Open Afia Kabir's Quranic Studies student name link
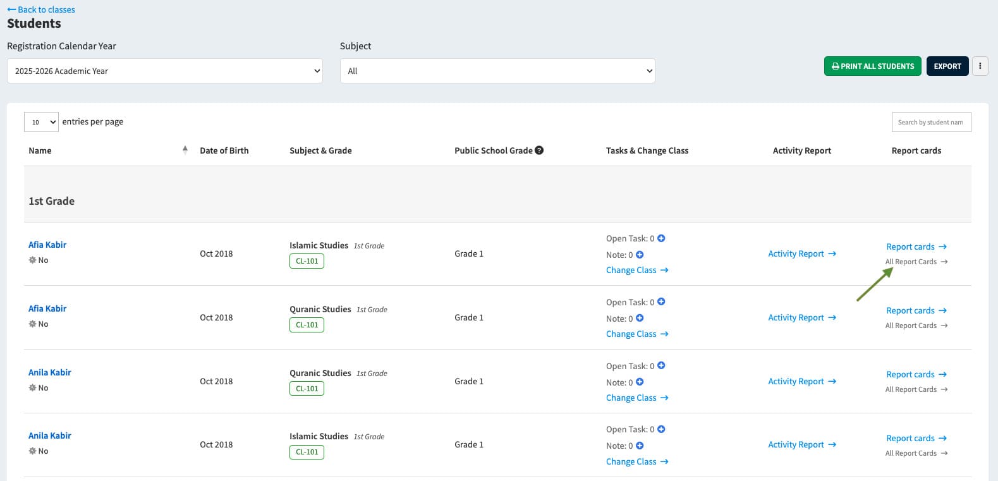Image resolution: width=998 pixels, height=481 pixels. pos(47,308)
